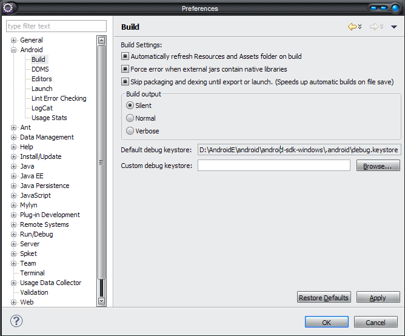The height and width of the screenshot is (336, 405).
Task: Toggle Force error when external jars checkbox
Action: pos(125,69)
